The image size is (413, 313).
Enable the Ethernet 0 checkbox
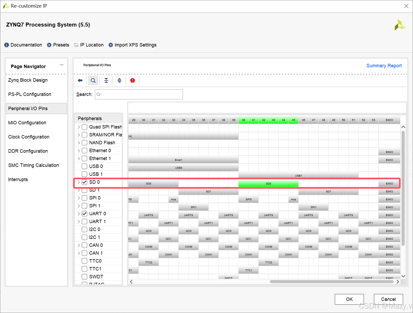(x=84, y=151)
